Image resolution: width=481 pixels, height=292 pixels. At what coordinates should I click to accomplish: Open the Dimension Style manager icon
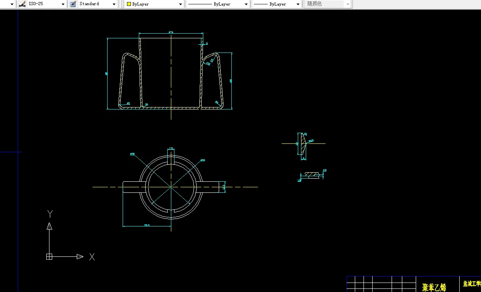[x=22, y=4]
